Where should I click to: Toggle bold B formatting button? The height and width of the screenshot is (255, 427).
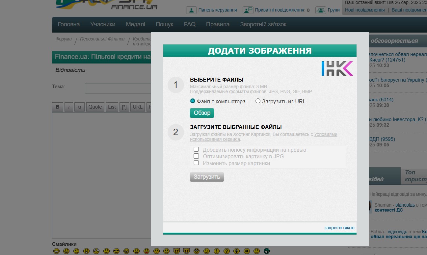pos(58,107)
